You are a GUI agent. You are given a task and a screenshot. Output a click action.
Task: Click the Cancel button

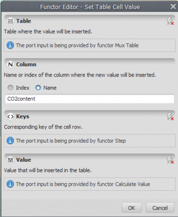pyautogui.click(x=160, y=208)
